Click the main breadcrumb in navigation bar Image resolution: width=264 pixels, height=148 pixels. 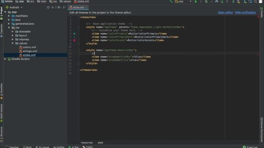[x=42, y=2]
